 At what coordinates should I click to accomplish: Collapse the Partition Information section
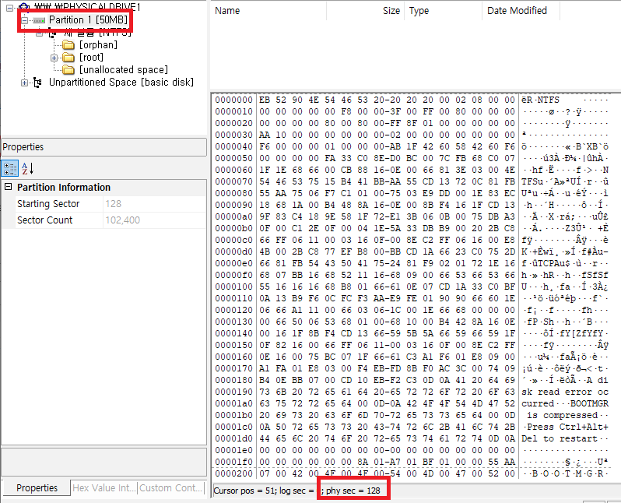tap(9, 188)
